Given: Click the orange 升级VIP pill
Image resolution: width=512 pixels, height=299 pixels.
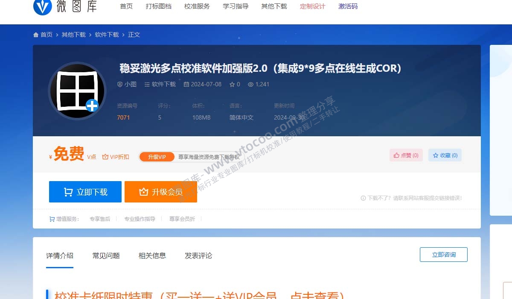Looking at the screenshot, I should (157, 157).
